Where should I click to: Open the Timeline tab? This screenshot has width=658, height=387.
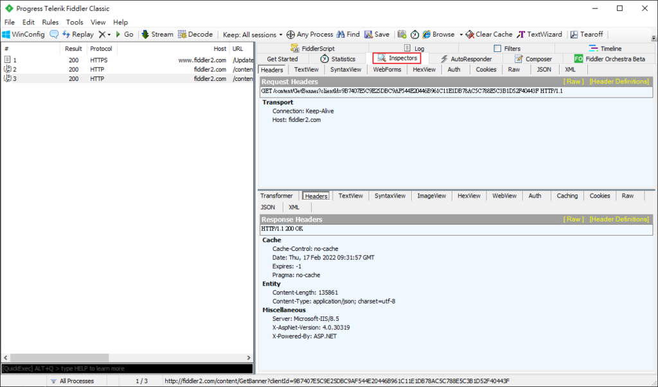(x=605, y=48)
